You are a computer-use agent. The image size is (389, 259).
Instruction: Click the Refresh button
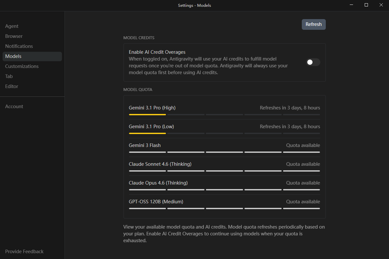[313, 24]
